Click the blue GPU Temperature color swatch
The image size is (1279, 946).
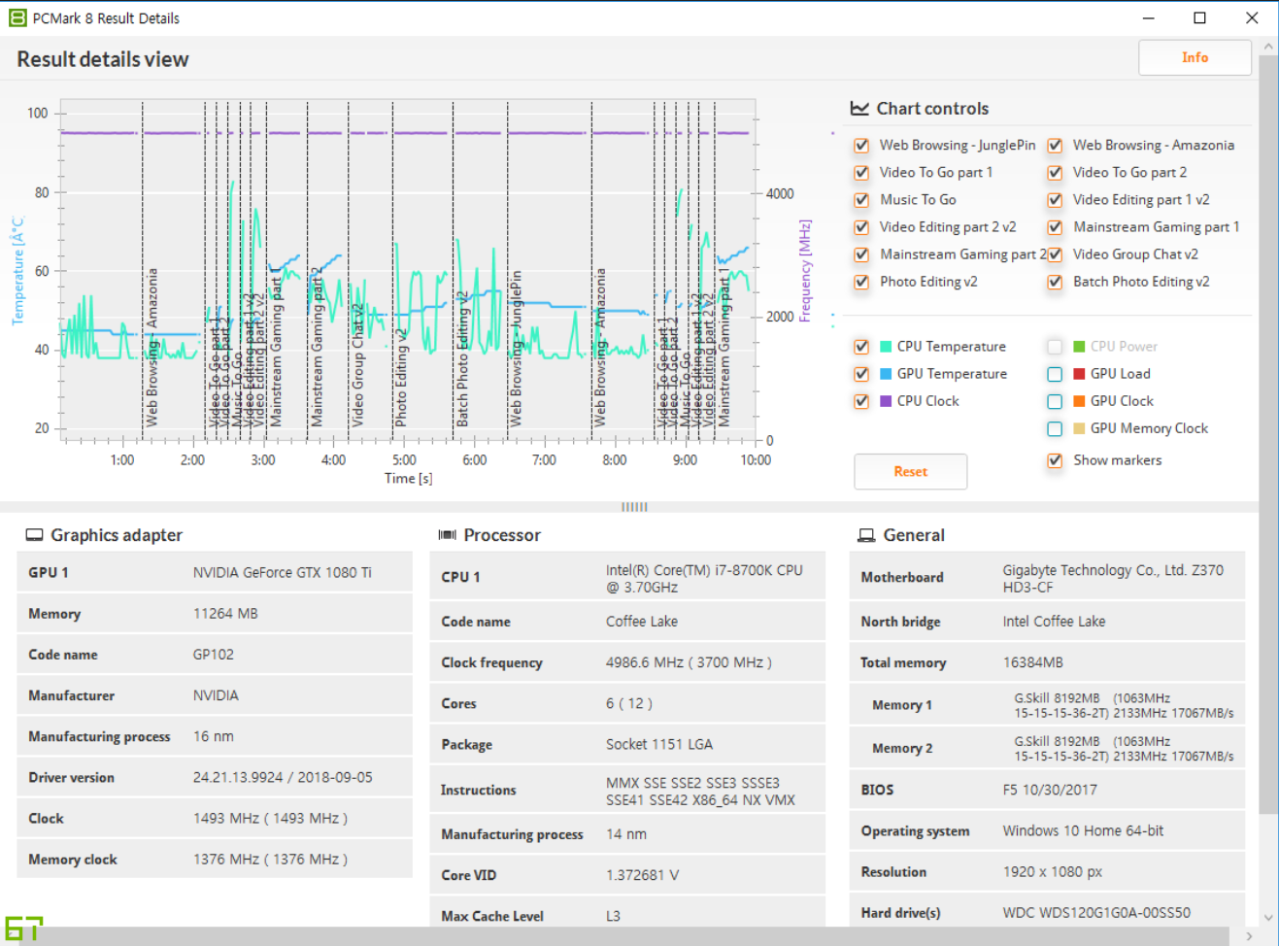(886, 374)
